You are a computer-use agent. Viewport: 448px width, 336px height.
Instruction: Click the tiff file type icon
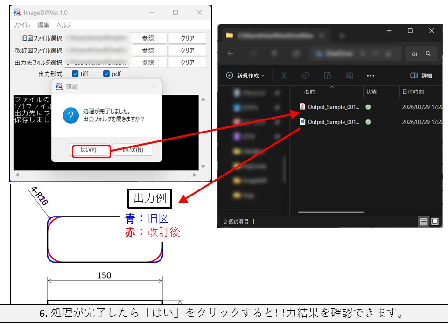point(302,121)
